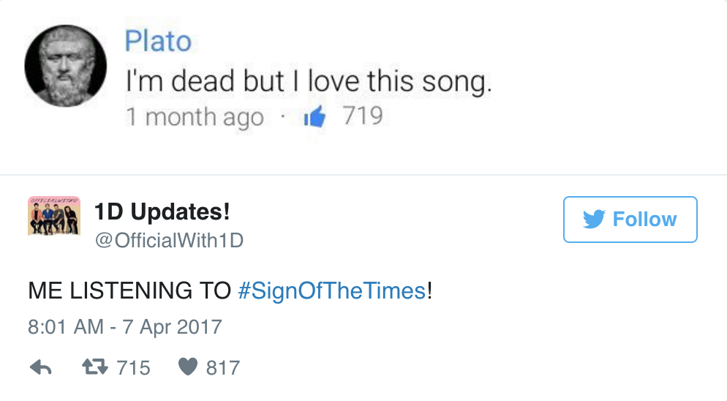
Task: Click the 715 retweet count
Action: pyautogui.click(x=133, y=367)
